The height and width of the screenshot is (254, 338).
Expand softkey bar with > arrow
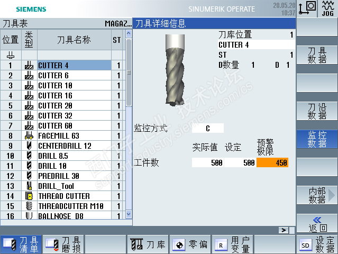(x=284, y=230)
